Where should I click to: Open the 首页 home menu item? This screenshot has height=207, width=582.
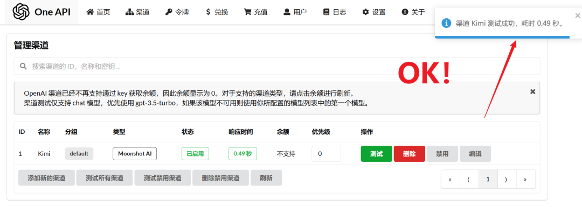tap(99, 12)
